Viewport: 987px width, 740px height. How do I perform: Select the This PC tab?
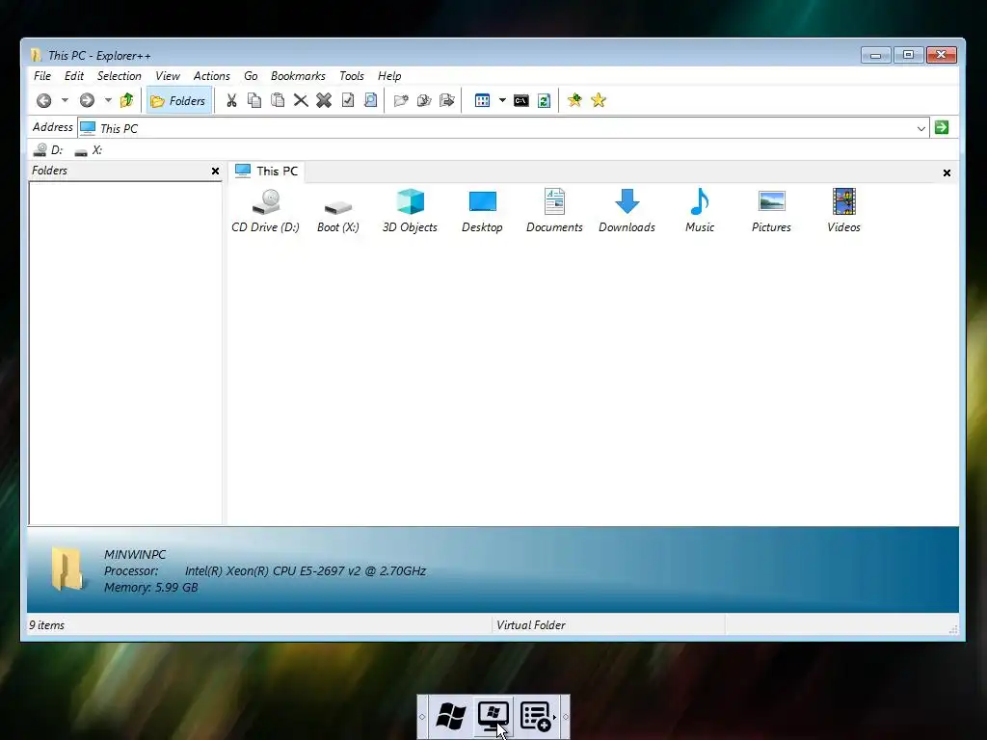click(x=267, y=172)
